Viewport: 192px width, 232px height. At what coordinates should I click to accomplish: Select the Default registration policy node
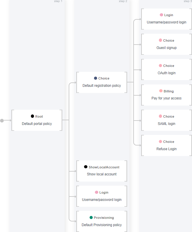[102, 82]
